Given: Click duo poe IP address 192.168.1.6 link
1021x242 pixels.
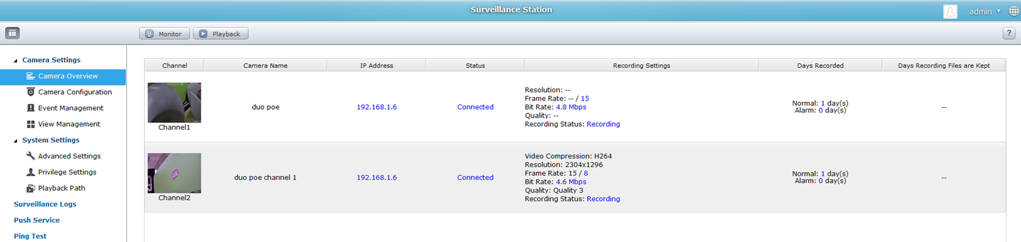Looking at the screenshot, I should (x=376, y=107).
